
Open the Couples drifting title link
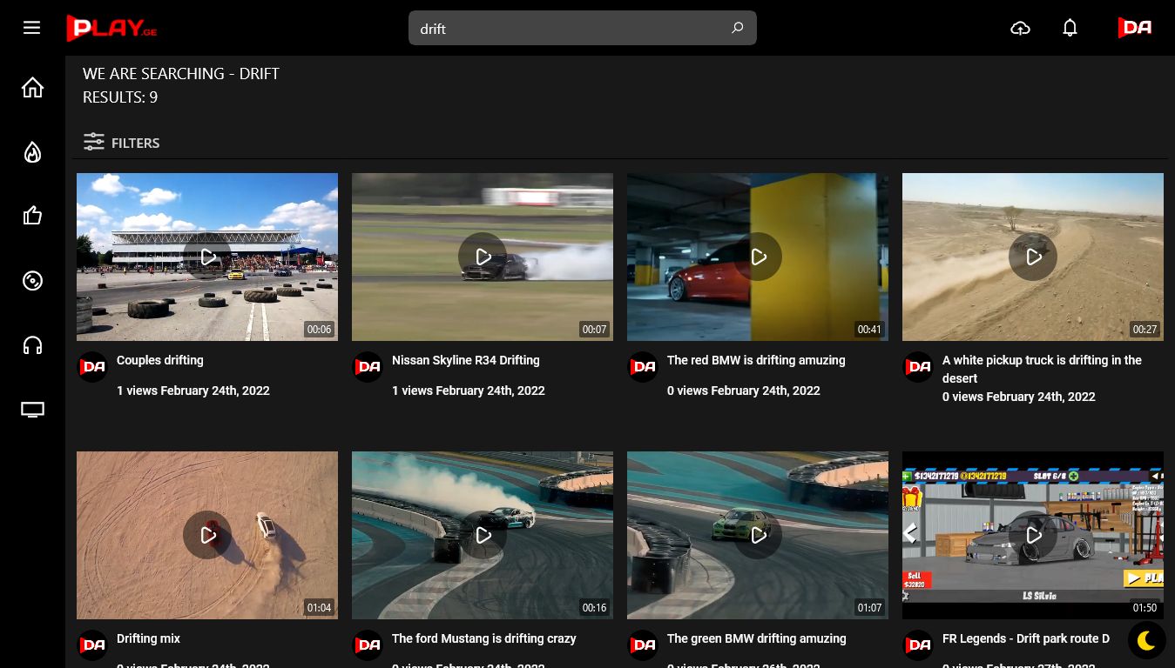coord(160,360)
